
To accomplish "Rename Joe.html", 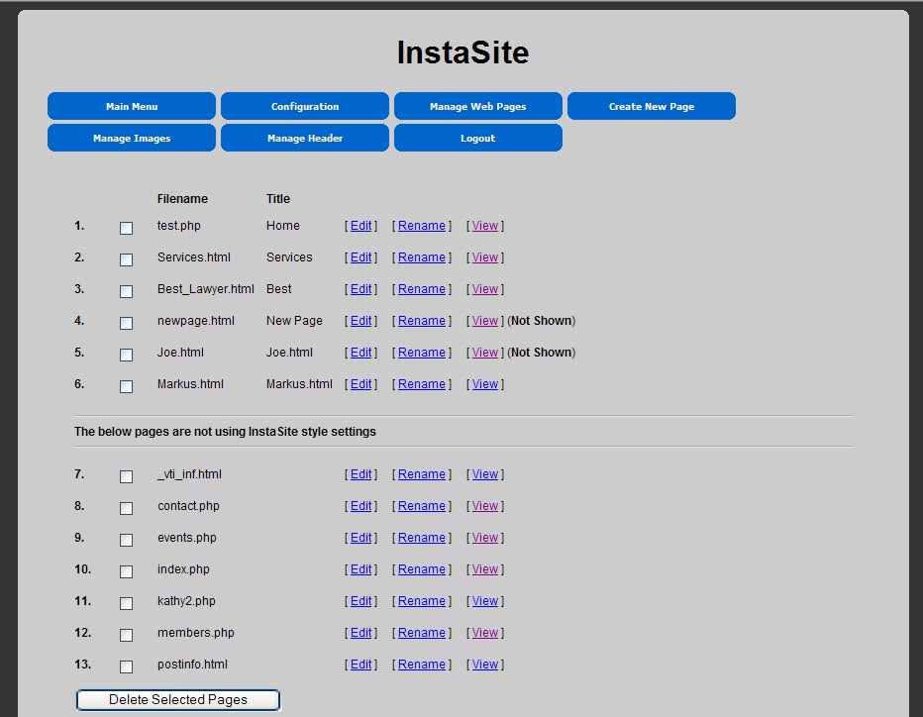I will 422,353.
